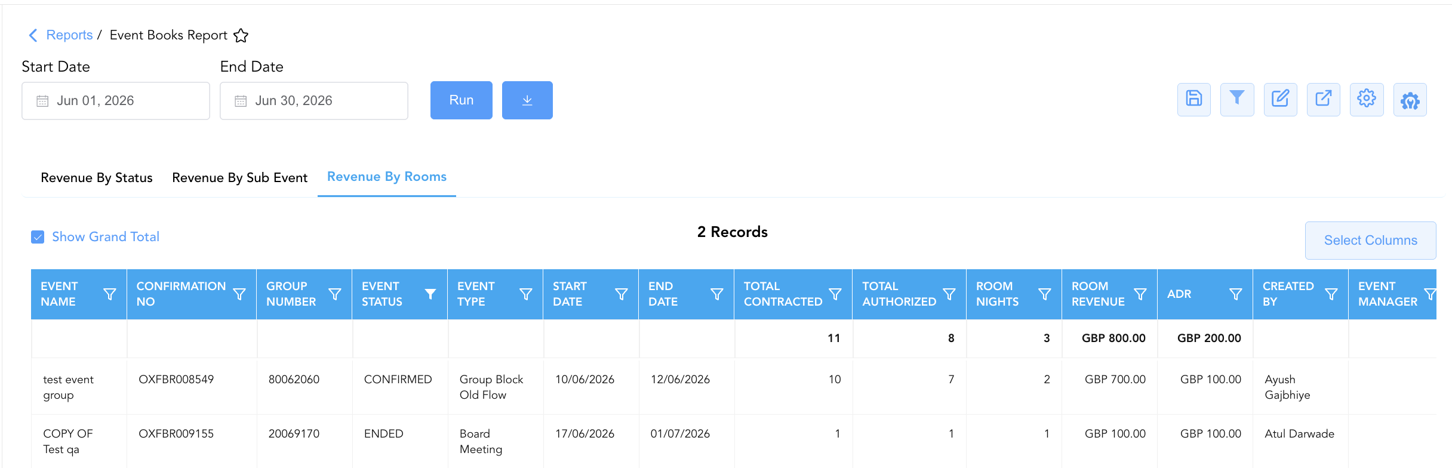Filter the Group Number column
This screenshot has height=468, width=1452.
coord(335,294)
